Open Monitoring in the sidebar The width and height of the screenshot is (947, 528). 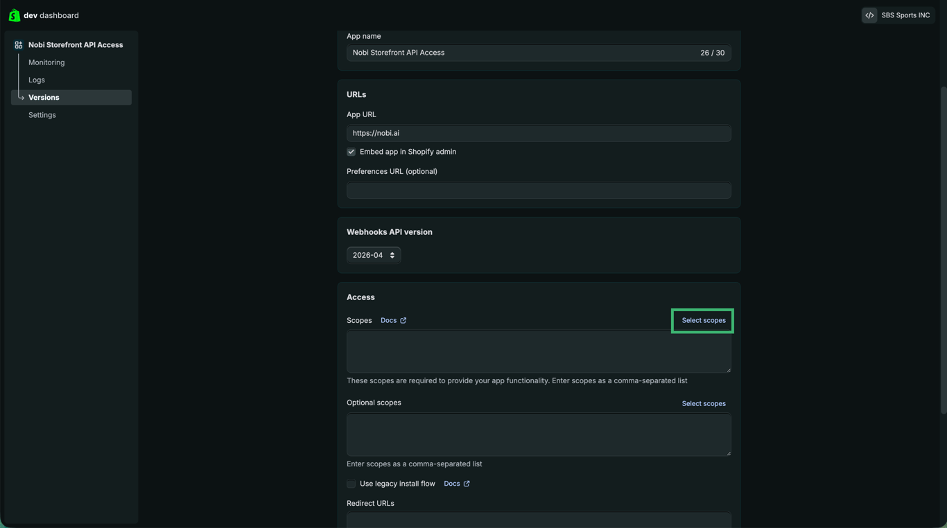pos(46,62)
